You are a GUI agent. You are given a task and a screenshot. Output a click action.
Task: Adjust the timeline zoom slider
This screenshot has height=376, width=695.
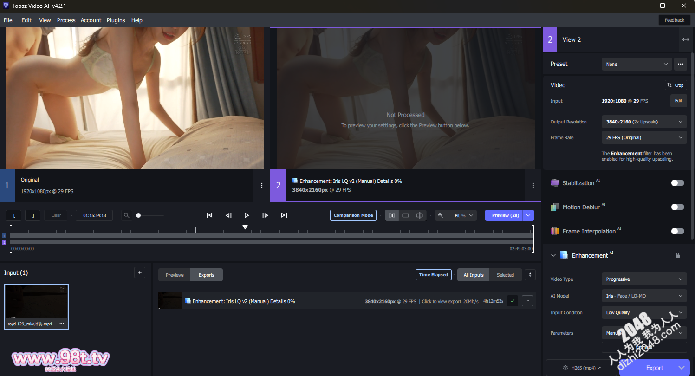138,215
